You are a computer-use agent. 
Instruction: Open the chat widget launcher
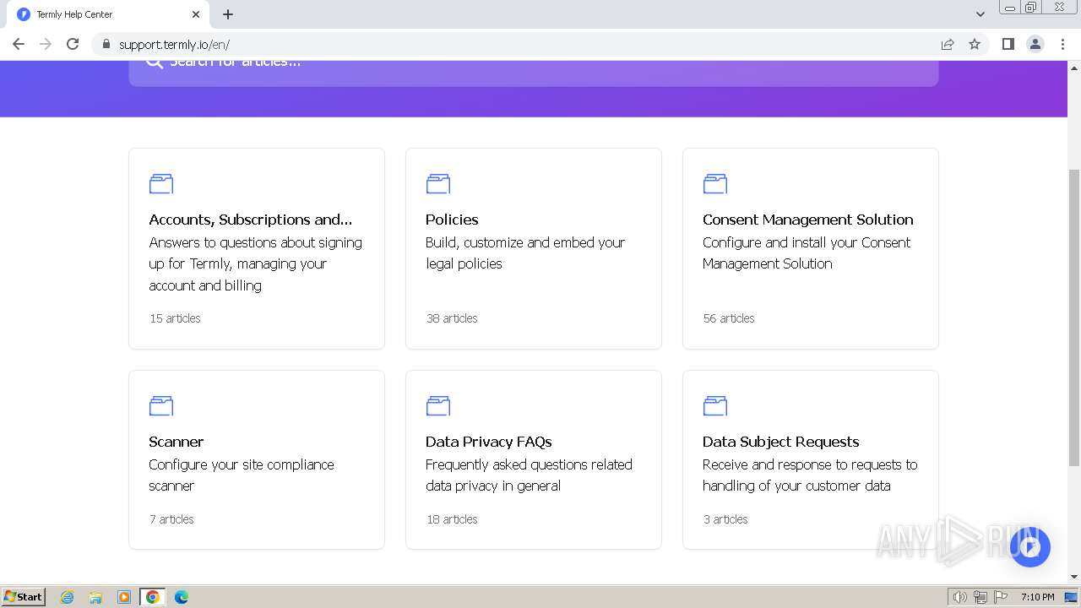[x=1029, y=547]
